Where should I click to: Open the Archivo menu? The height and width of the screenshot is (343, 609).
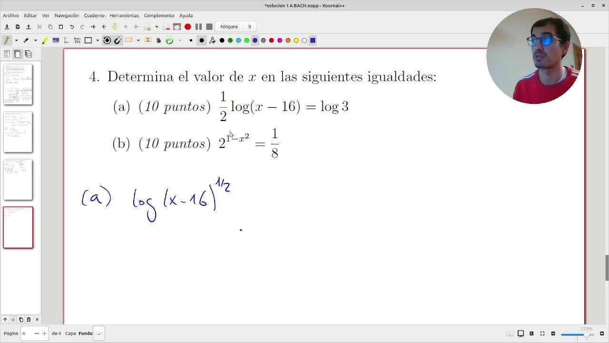coord(11,16)
